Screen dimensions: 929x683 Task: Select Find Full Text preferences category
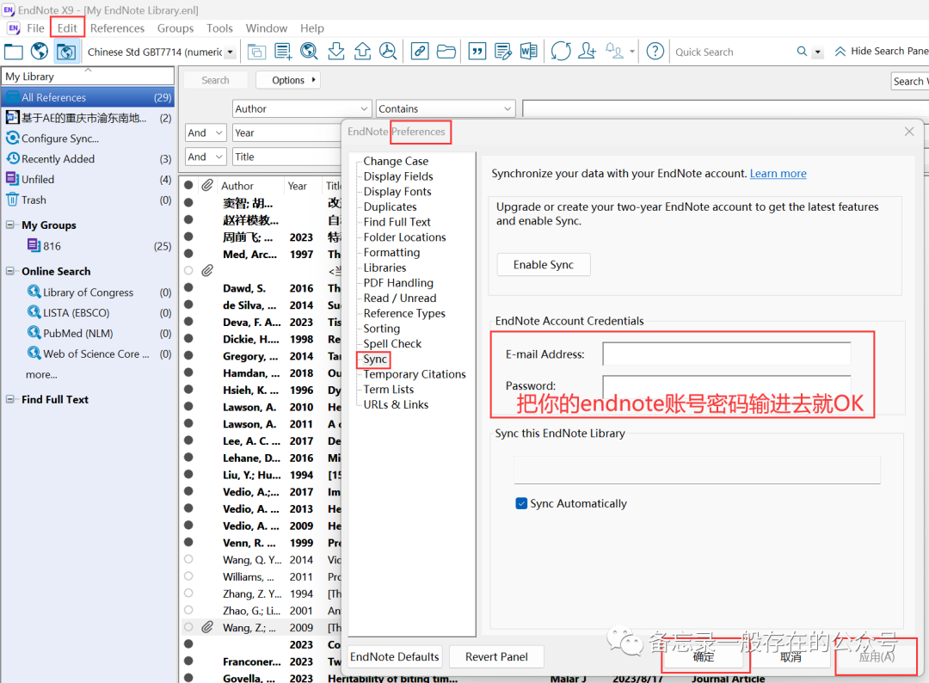pyautogui.click(x=397, y=222)
